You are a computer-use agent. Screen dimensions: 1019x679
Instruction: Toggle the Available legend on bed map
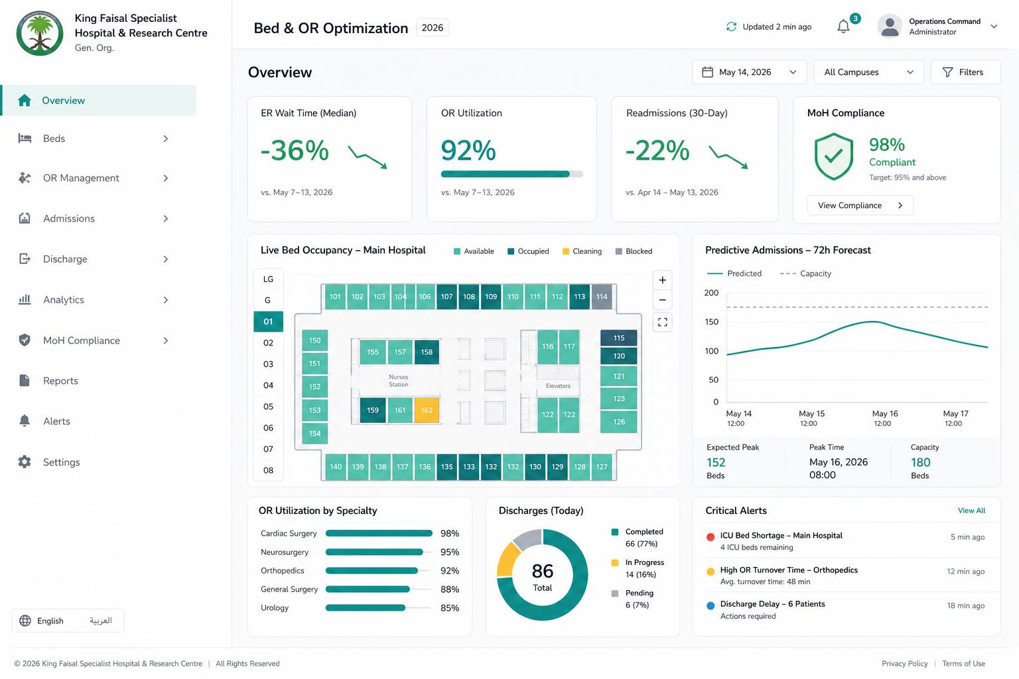(x=474, y=251)
